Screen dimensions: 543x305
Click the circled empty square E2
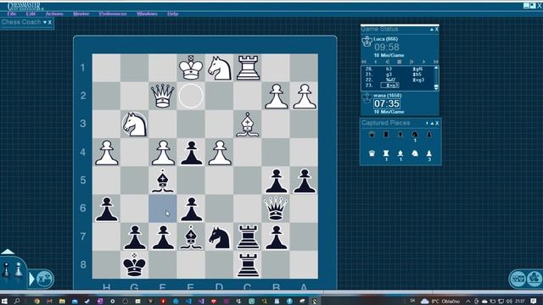pyautogui.click(x=191, y=96)
